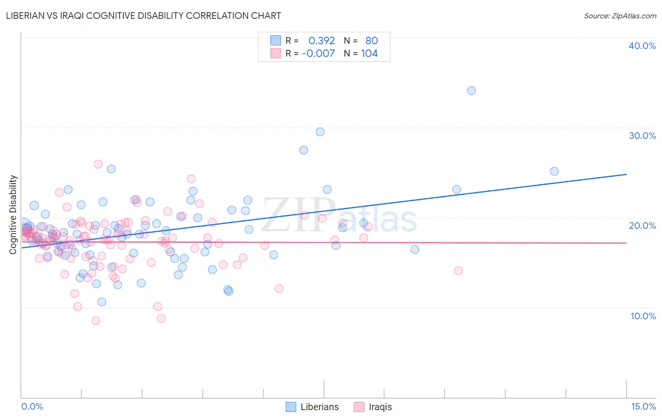Click the lowest pink data point near 8.5%

click(x=96, y=321)
